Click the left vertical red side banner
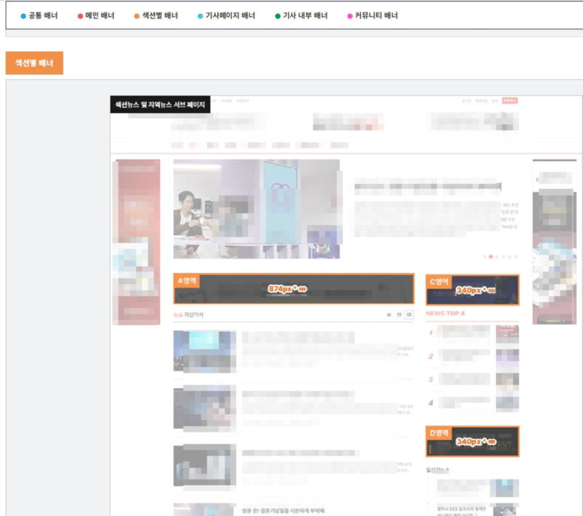The height and width of the screenshot is (516, 583). [136, 242]
